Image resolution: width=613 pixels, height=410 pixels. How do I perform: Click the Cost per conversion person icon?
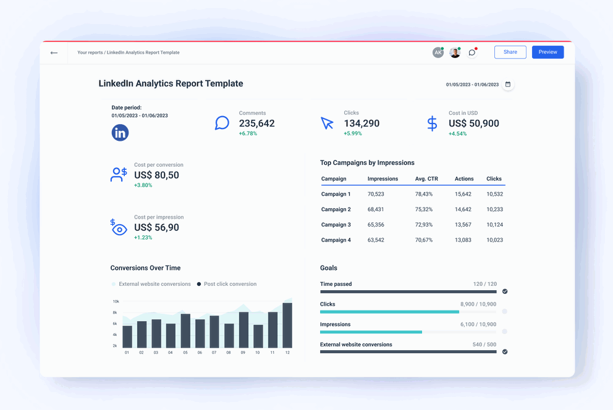pyautogui.click(x=117, y=174)
